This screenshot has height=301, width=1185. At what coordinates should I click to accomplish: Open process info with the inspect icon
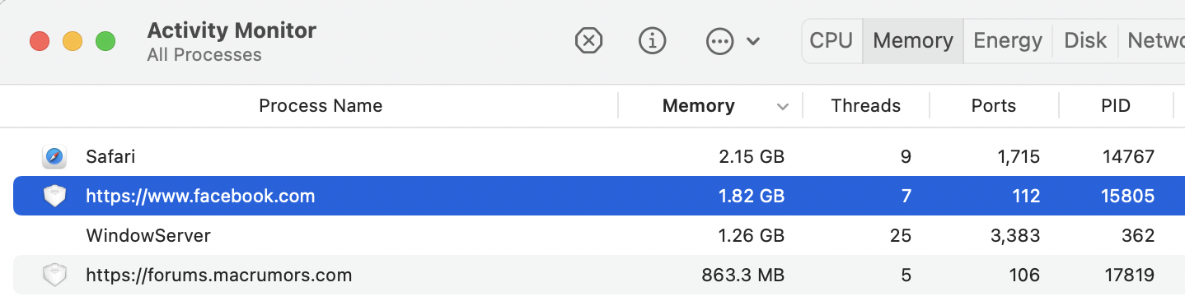[x=653, y=40]
